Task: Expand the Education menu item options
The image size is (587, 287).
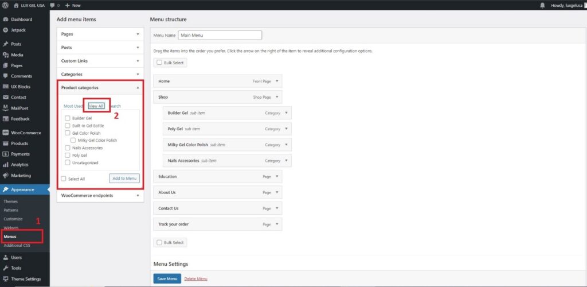Action: pos(277,177)
